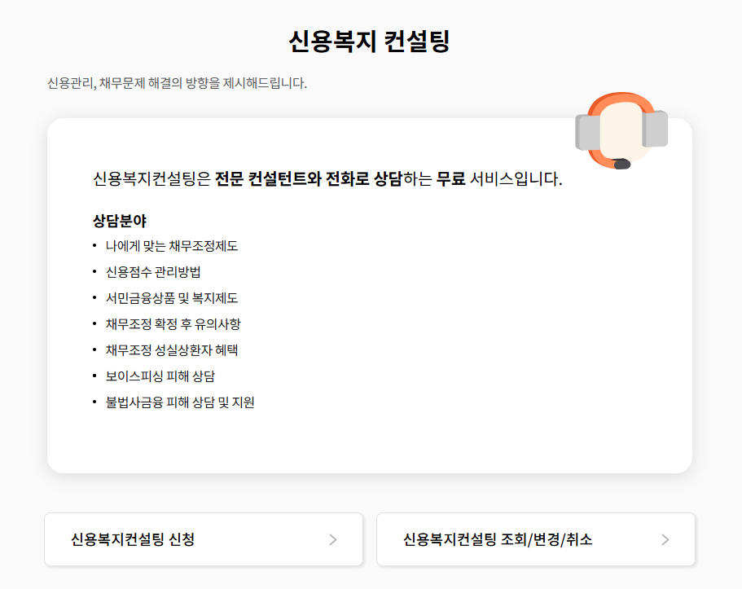742x589 pixels.
Task: Select list item 보이스피싱 피해 상담
Action: click(x=160, y=376)
